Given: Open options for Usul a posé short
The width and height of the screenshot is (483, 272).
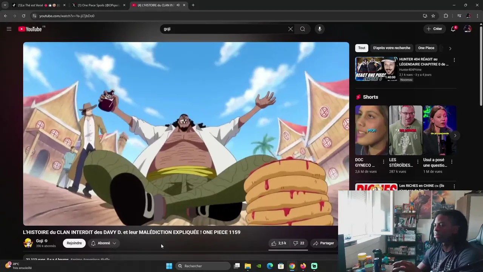Looking at the screenshot, I should coord(452,162).
